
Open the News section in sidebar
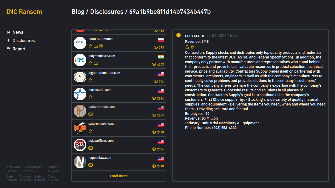(18, 32)
